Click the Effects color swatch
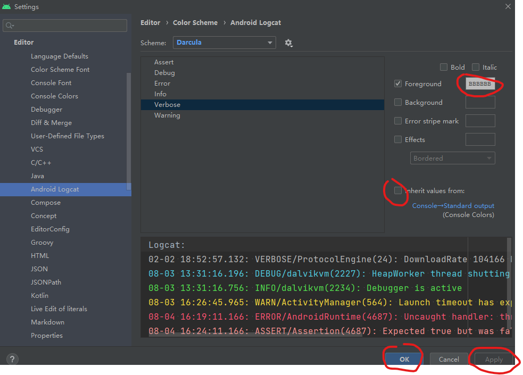 click(480, 140)
